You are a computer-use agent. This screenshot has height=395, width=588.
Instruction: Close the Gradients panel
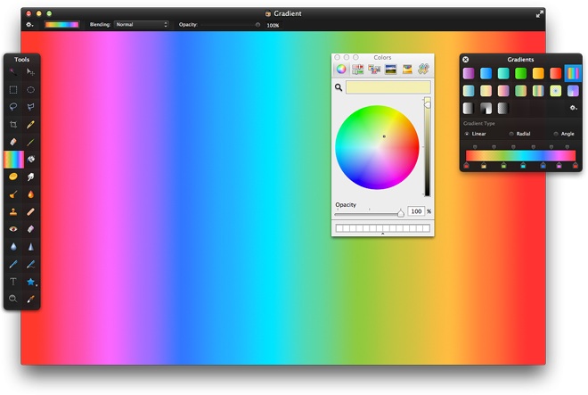[x=466, y=60]
